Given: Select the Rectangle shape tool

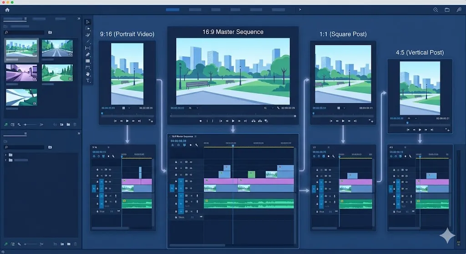Looking at the screenshot, I should [x=88, y=61].
